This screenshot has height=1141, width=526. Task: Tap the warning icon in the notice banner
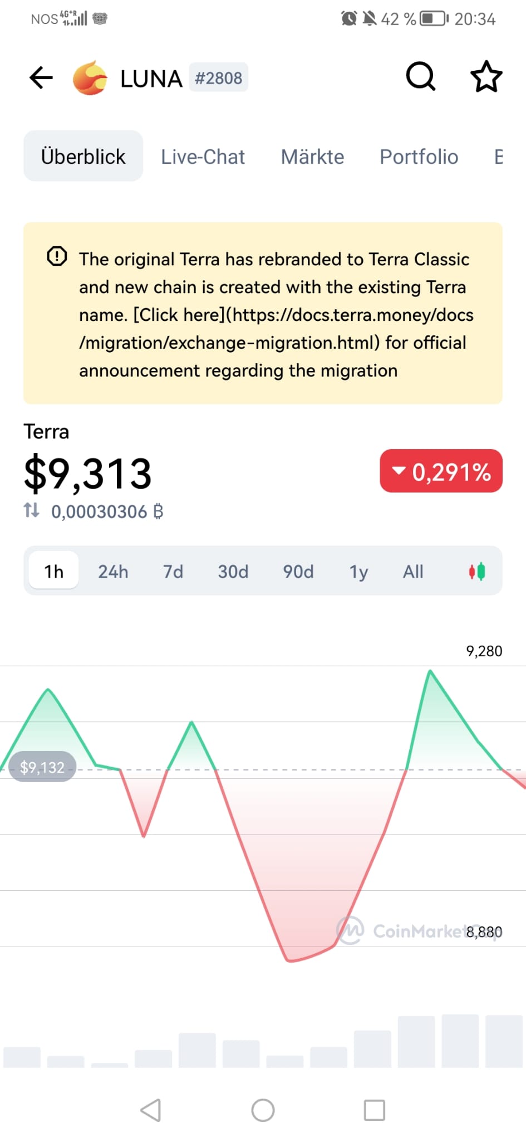point(57,257)
